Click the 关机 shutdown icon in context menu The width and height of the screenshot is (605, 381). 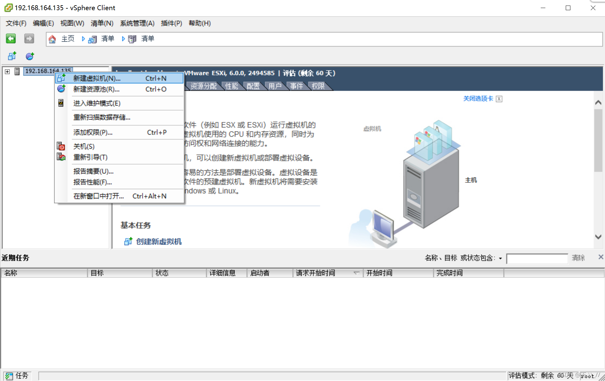[x=61, y=146]
